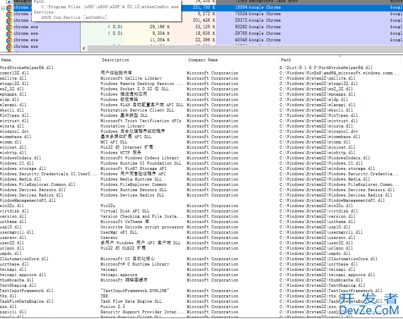
Task: Select version.dll row
Action: [x=201, y=216]
